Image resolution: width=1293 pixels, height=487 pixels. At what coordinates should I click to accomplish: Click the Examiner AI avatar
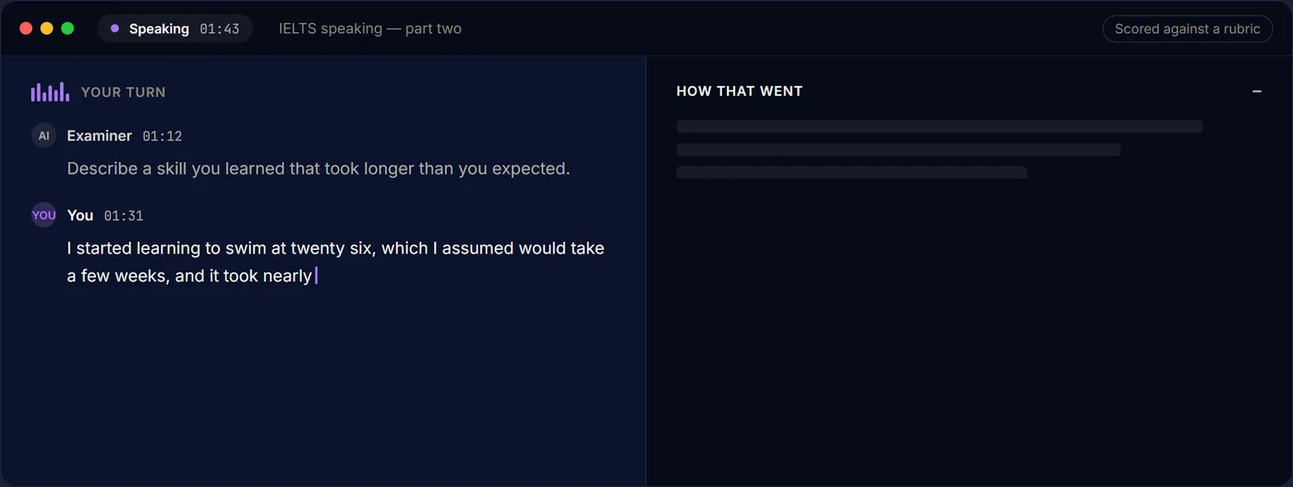click(x=43, y=136)
